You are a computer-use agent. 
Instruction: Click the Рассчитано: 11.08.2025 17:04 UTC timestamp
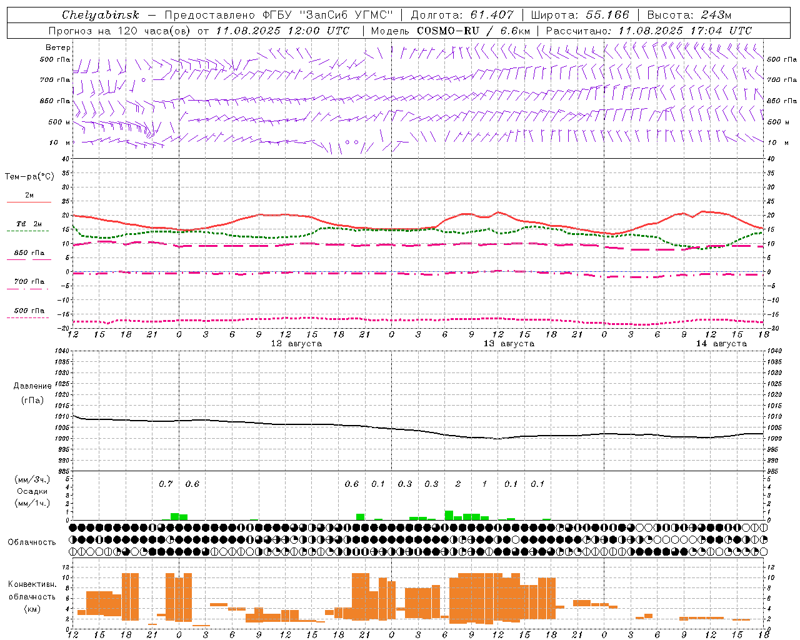point(649,31)
